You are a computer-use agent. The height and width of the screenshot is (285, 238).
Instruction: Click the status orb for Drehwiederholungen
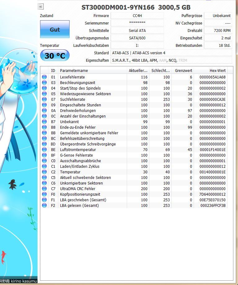44,110
